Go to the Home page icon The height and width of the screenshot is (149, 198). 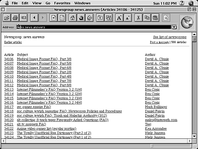(72, 18)
